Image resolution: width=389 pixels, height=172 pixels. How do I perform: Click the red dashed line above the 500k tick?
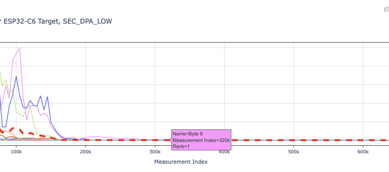pyautogui.click(x=294, y=140)
